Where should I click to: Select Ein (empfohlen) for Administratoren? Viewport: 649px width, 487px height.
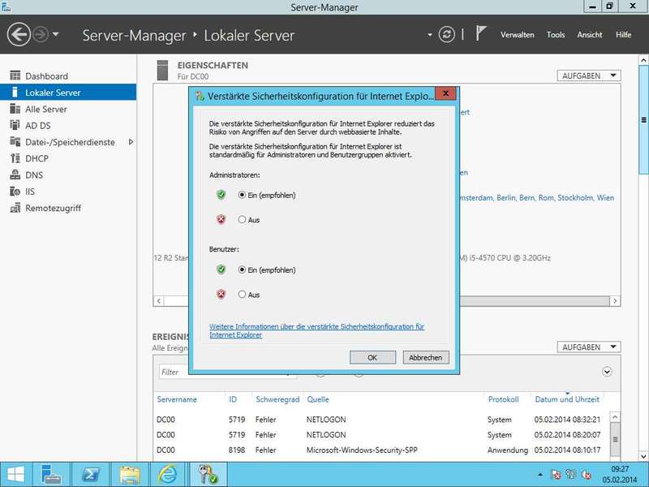pyautogui.click(x=242, y=195)
